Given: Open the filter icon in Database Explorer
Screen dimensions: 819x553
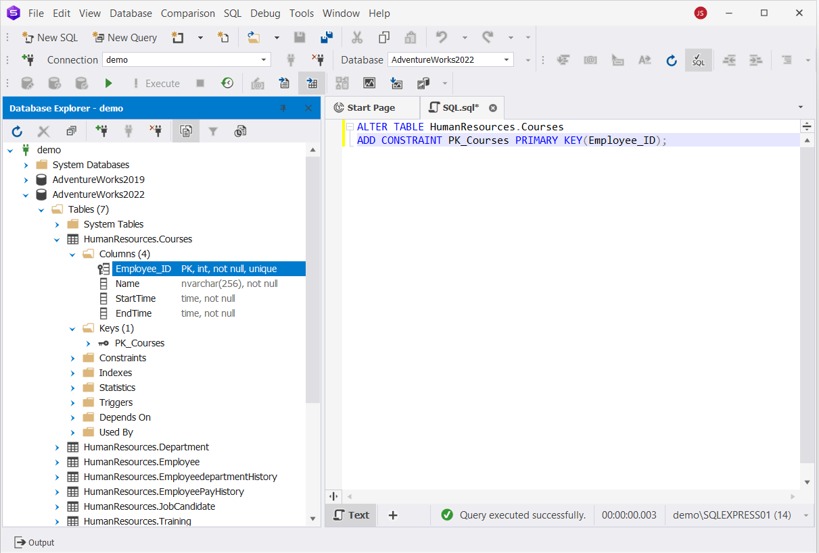Looking at the screenshot, I should click(x=213, y=132).
